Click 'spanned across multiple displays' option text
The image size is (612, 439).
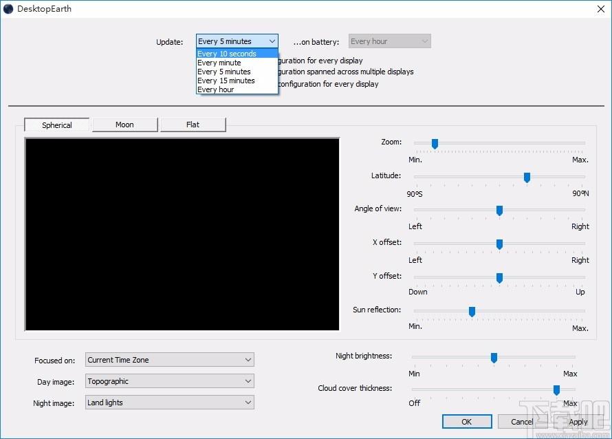click(360, 72)
